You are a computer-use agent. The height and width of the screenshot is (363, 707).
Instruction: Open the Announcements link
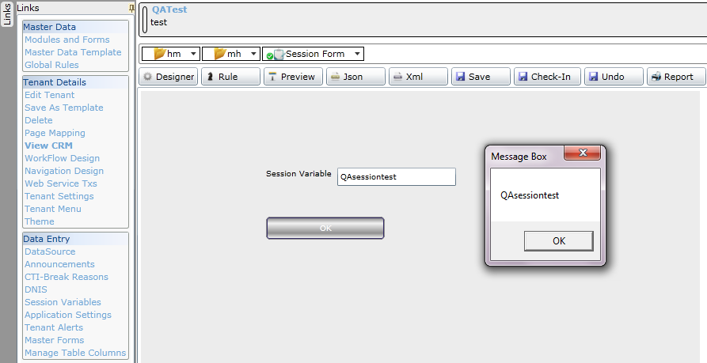(x=60, y=264)
